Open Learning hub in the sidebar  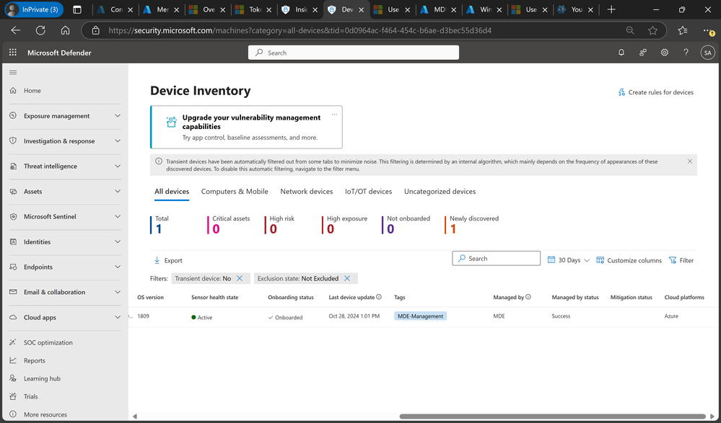pyautogui.click(x=42, y=378)
